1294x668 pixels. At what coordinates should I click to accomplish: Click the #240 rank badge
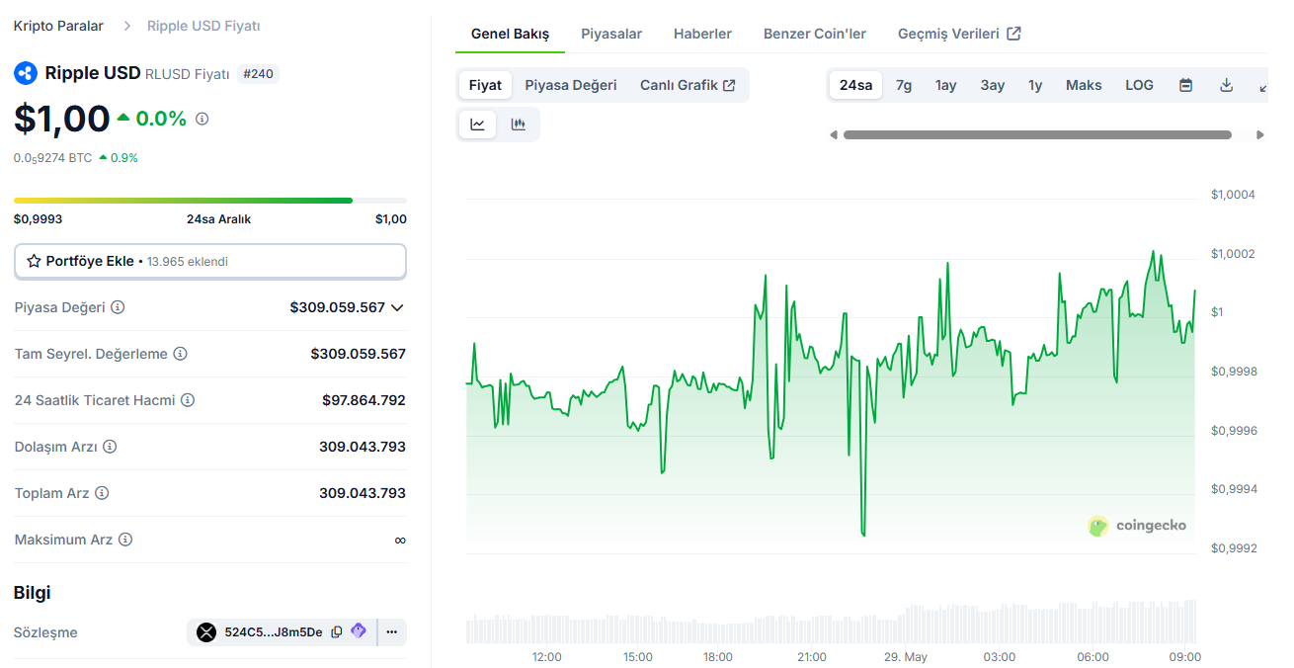(x=258, y=74)
